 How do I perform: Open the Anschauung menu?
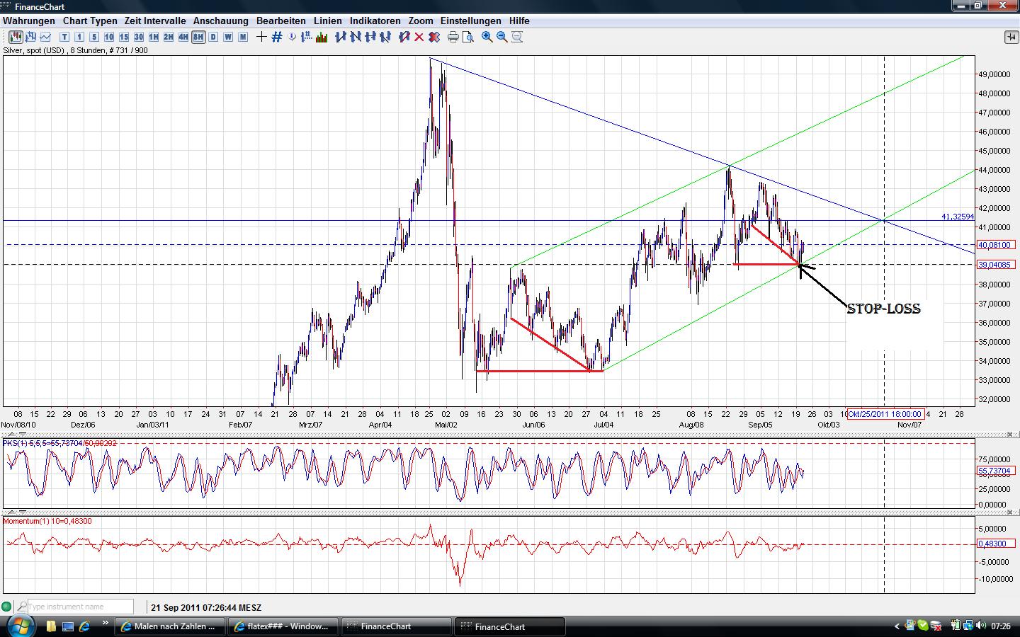click(221, 21)
